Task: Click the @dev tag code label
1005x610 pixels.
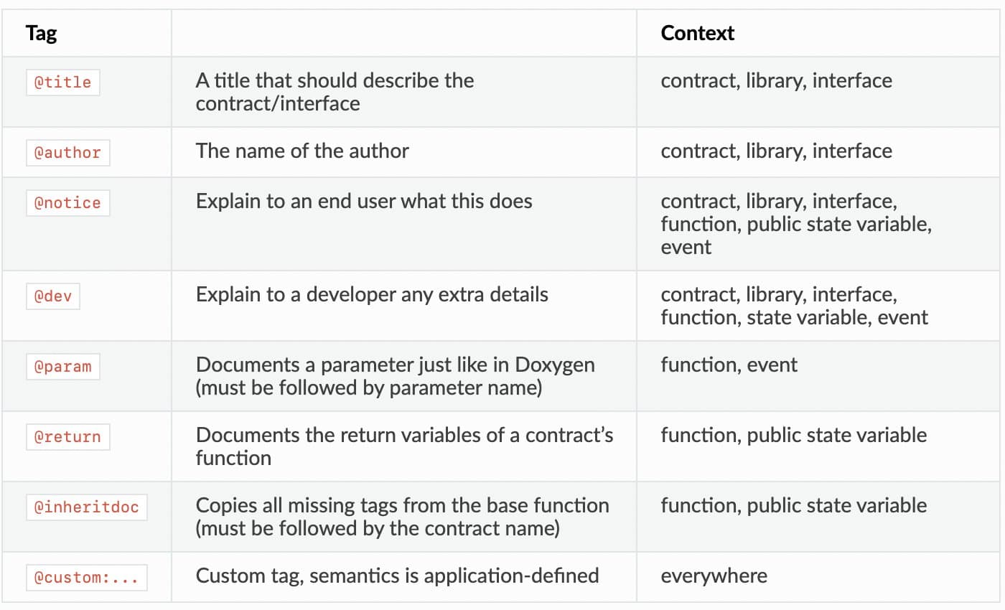Action: (53, 296)
